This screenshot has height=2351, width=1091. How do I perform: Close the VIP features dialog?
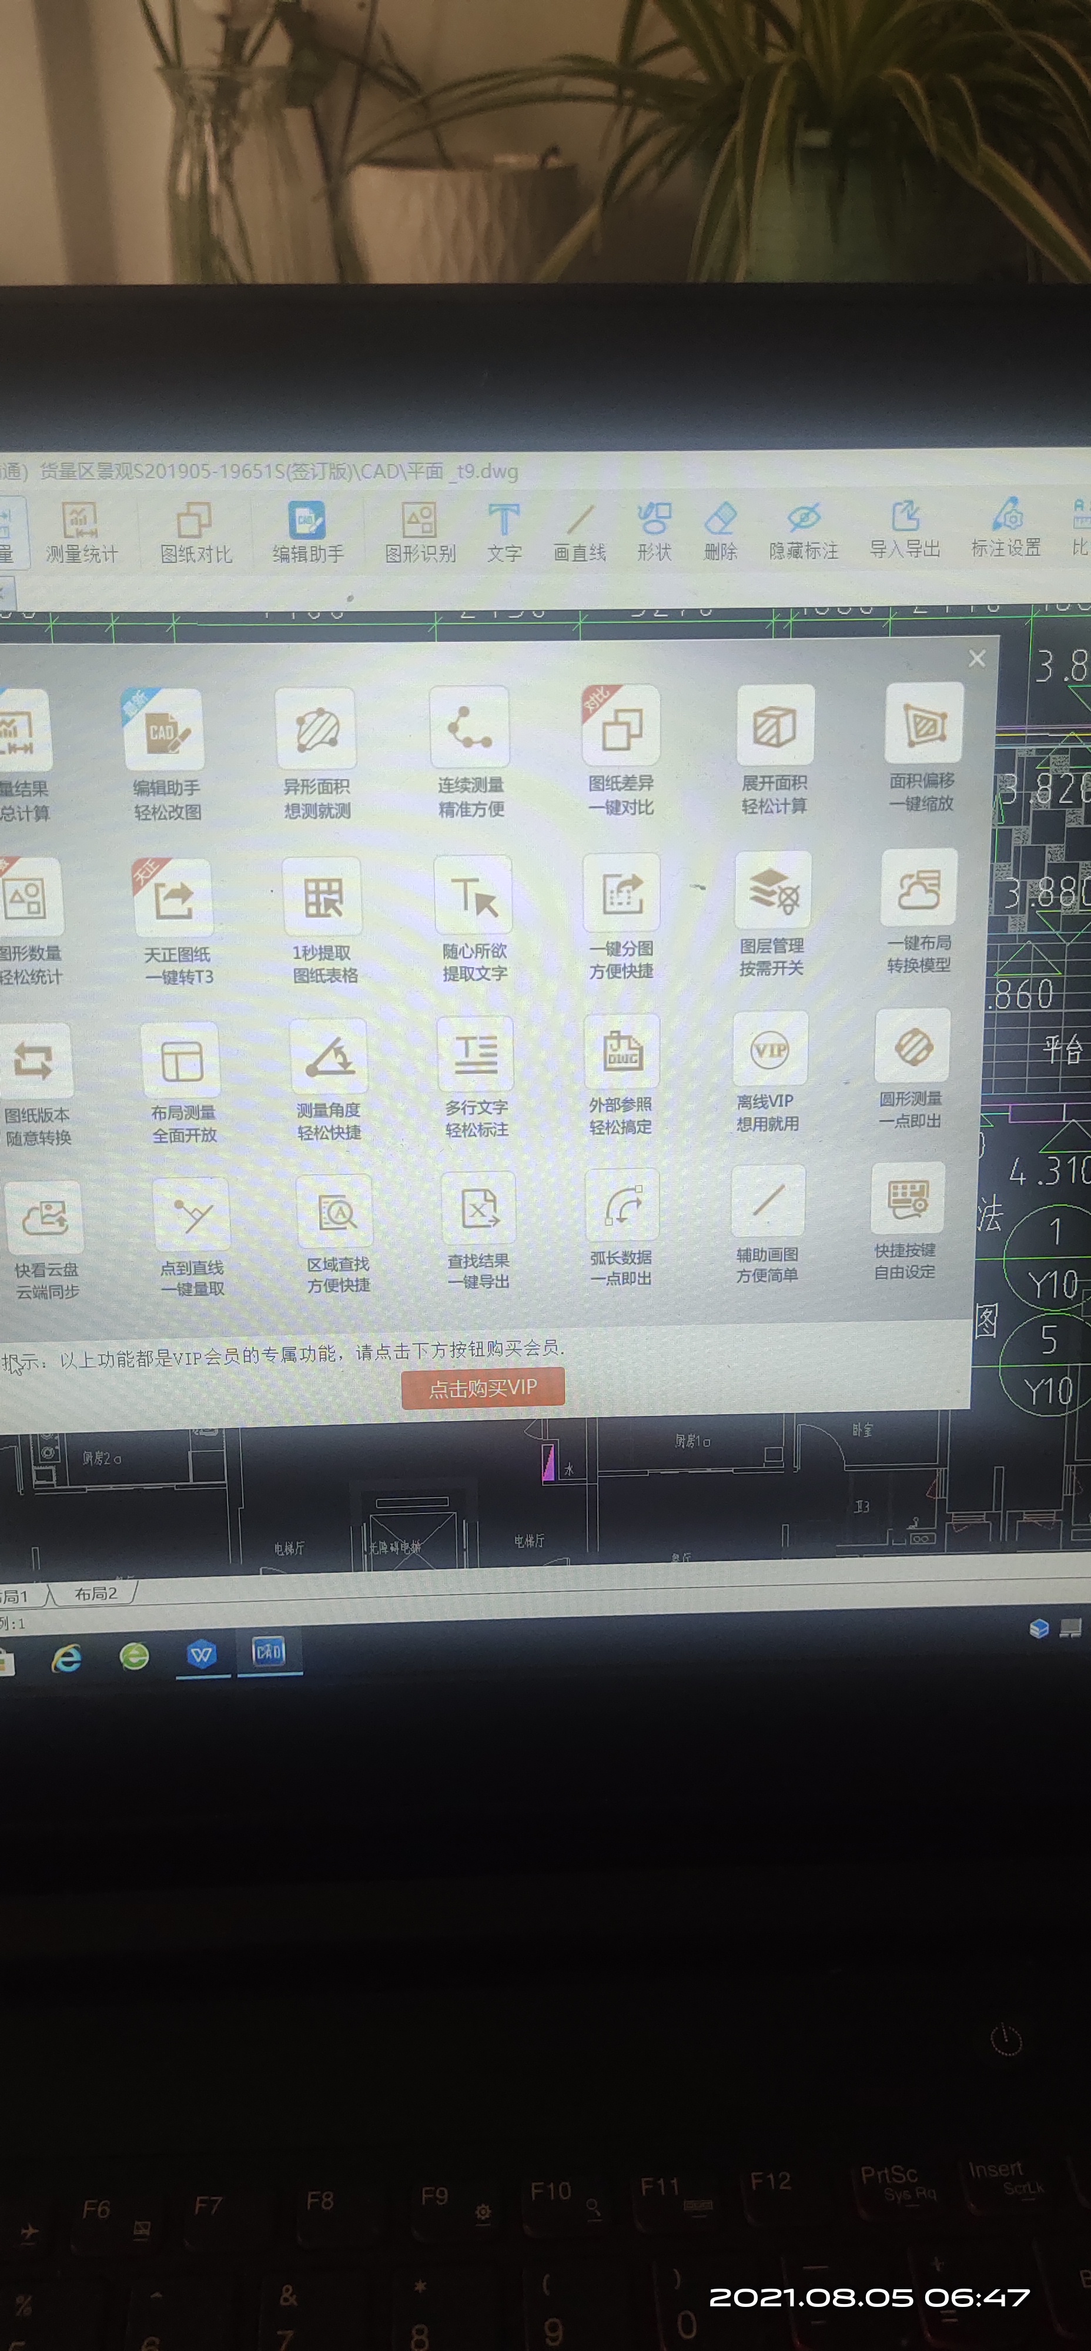pos(977,658)
